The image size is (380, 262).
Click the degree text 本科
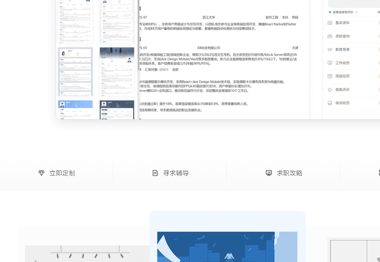point(285,17)
